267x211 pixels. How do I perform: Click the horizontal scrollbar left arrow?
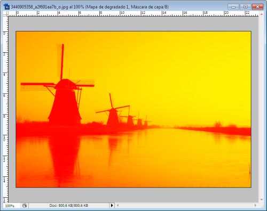(x=117, y=206)
